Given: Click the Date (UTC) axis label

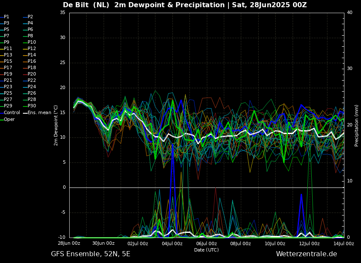Looking at the screenshot, I should coord(206,250).
